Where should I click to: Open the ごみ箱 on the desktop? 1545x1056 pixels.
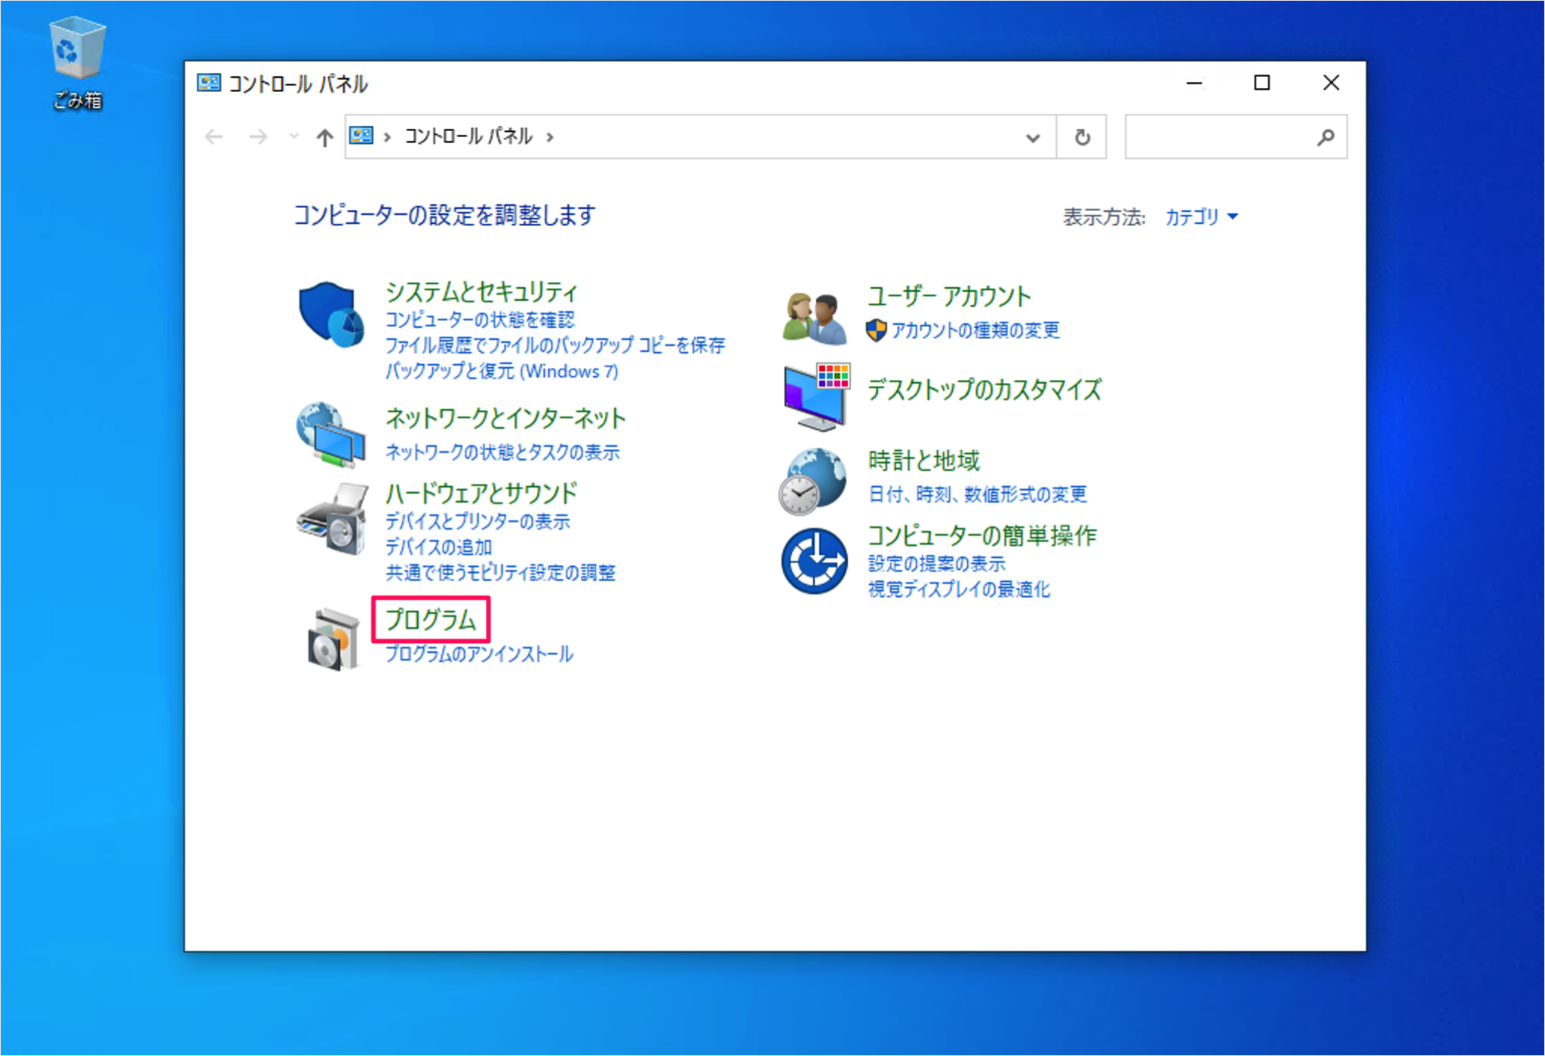click(x=75, y=49)
